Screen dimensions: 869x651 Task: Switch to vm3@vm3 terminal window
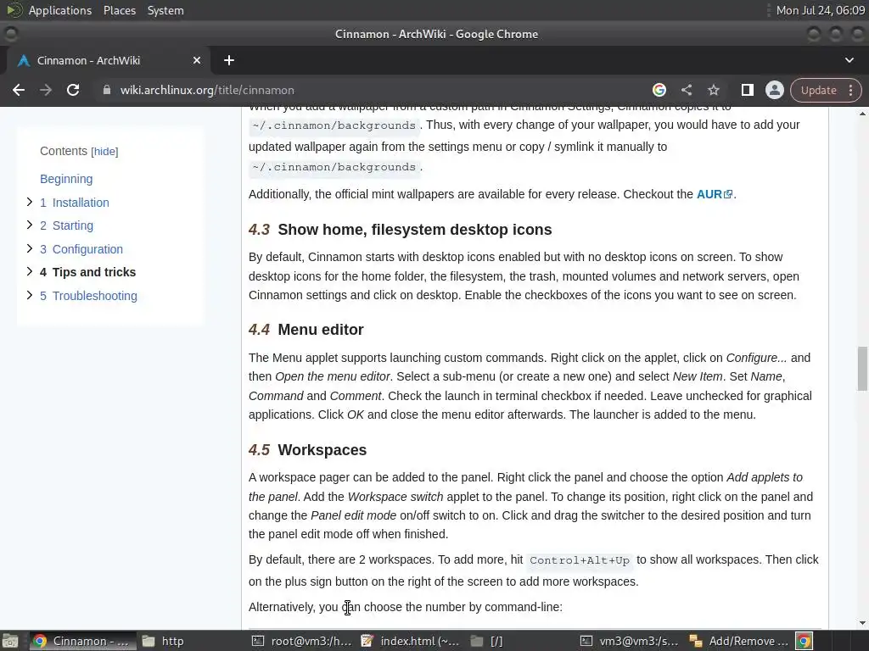click(x=631, y=641)
